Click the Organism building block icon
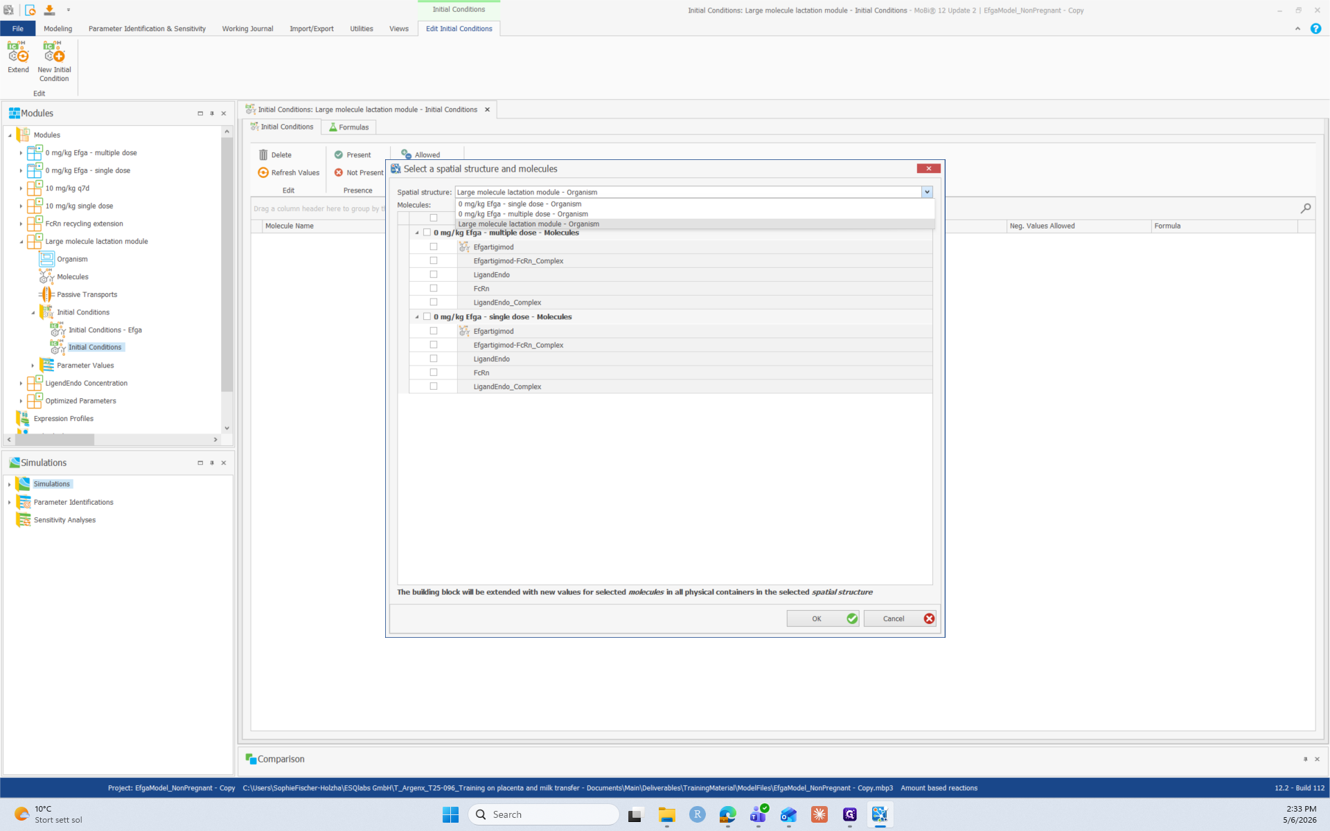 46,259
